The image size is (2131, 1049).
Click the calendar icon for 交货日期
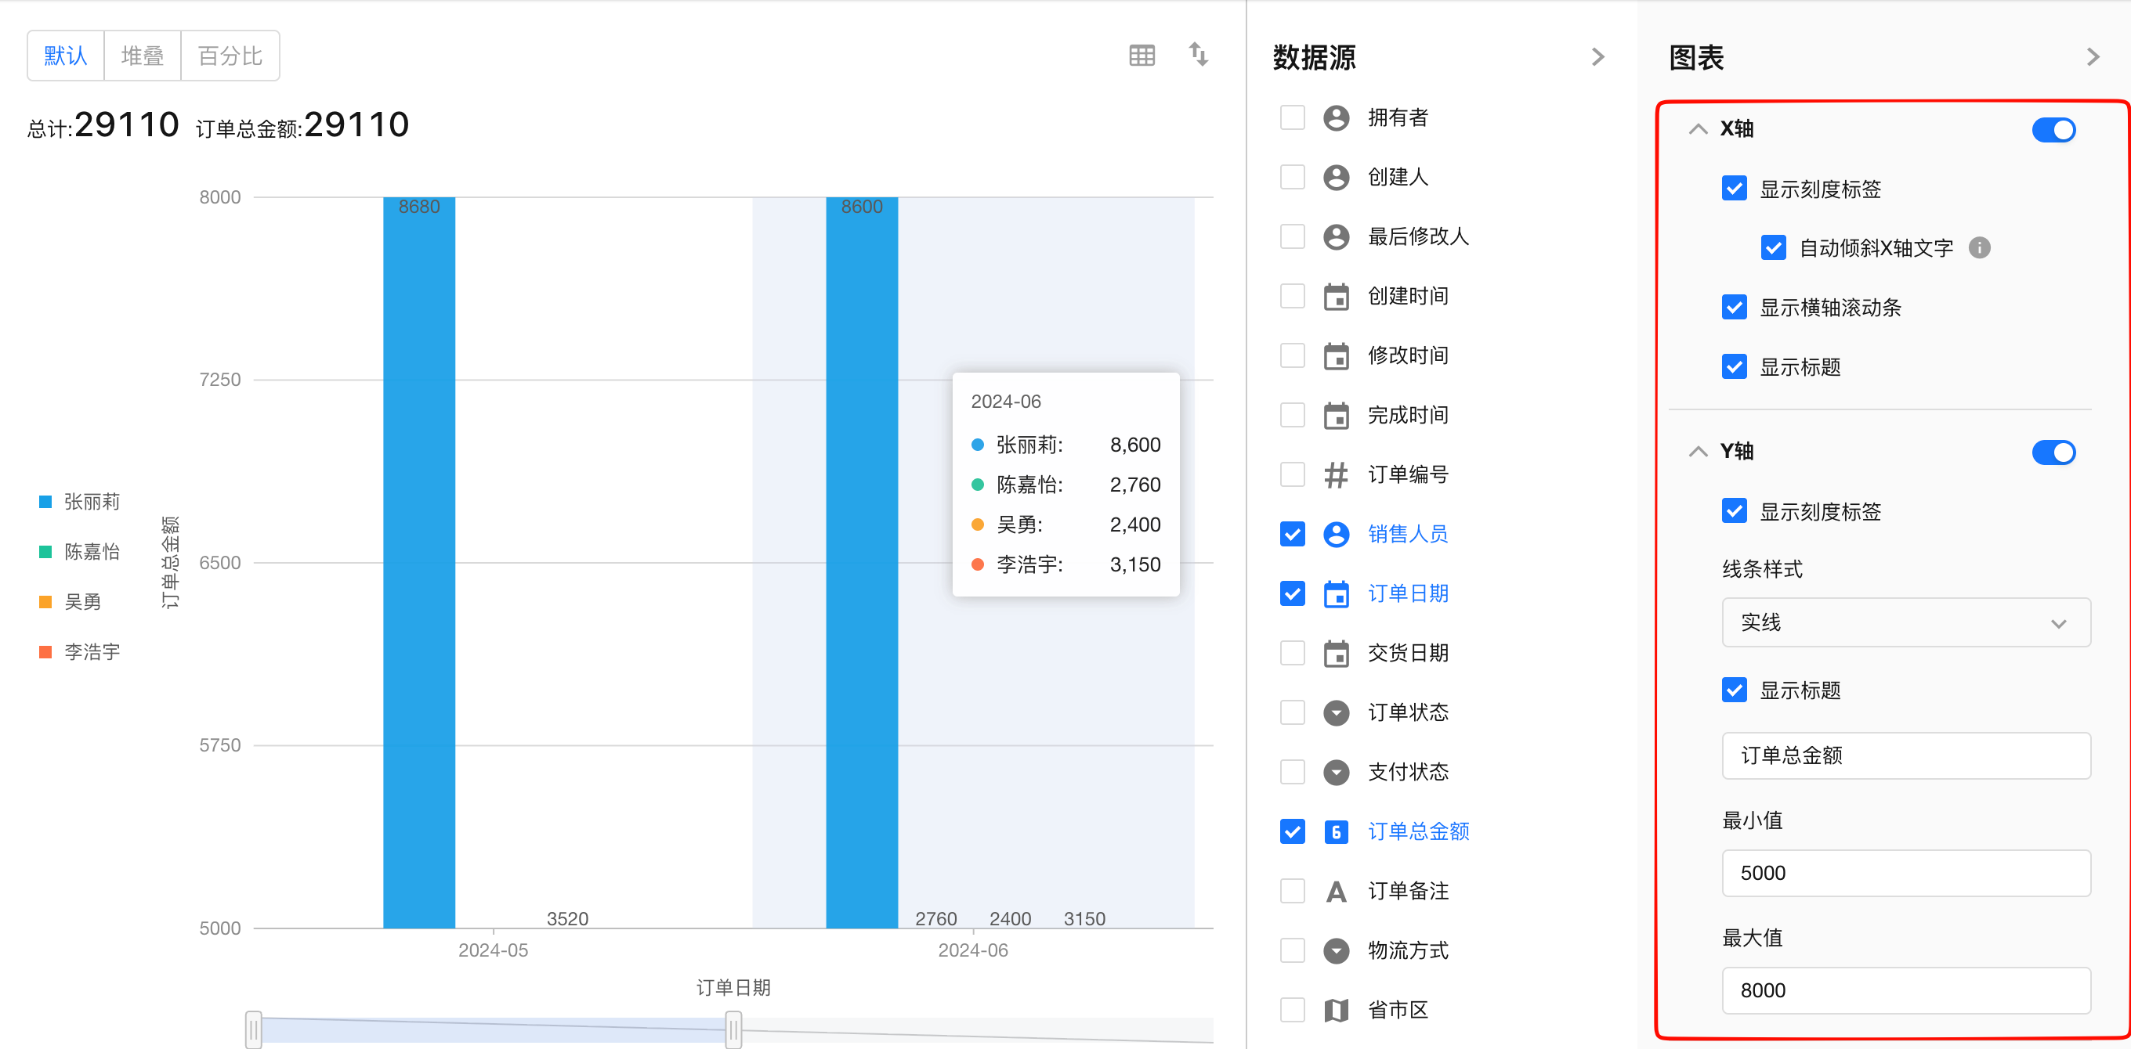coord(1335,653)
